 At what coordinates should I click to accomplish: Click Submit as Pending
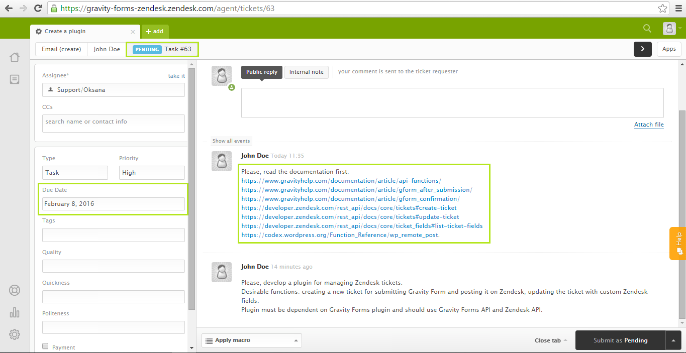coord(620,340)
